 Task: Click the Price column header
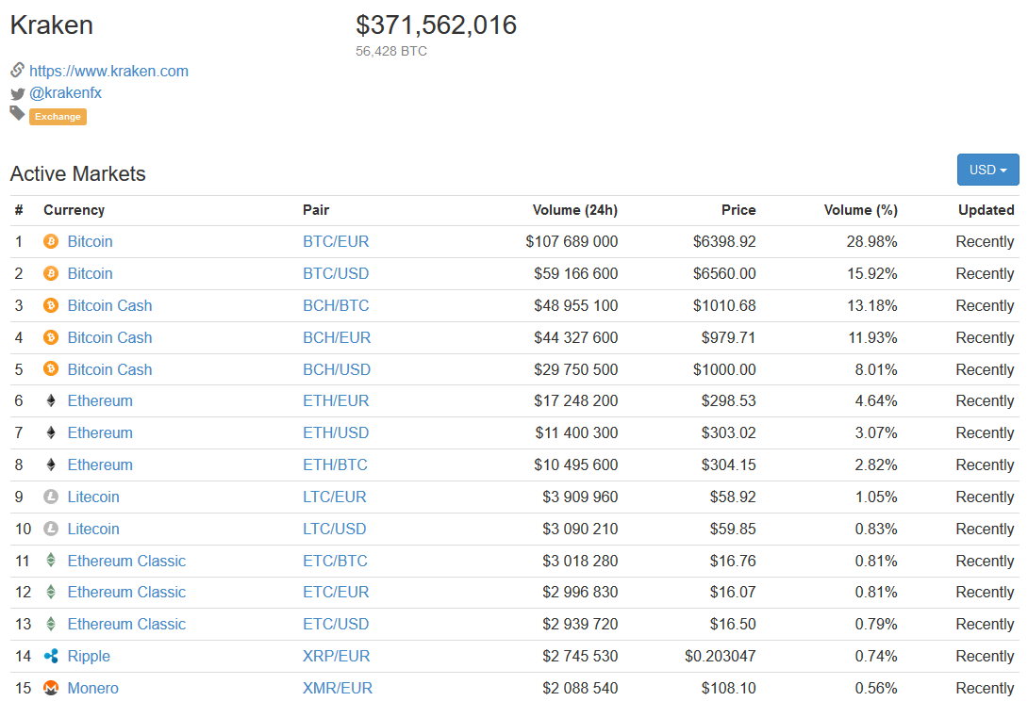click(x=738, y=210)
